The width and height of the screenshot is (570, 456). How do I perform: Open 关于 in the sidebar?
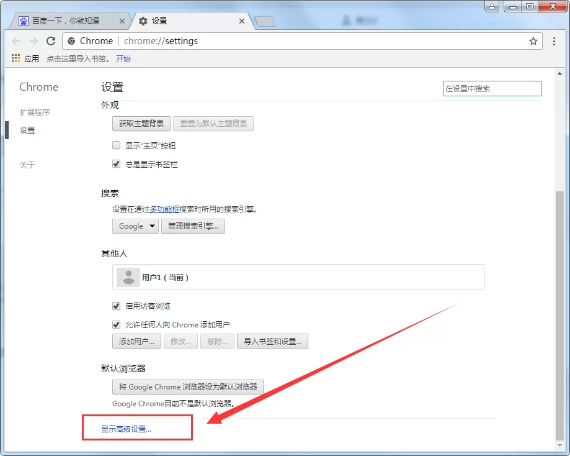pos(27,165)
